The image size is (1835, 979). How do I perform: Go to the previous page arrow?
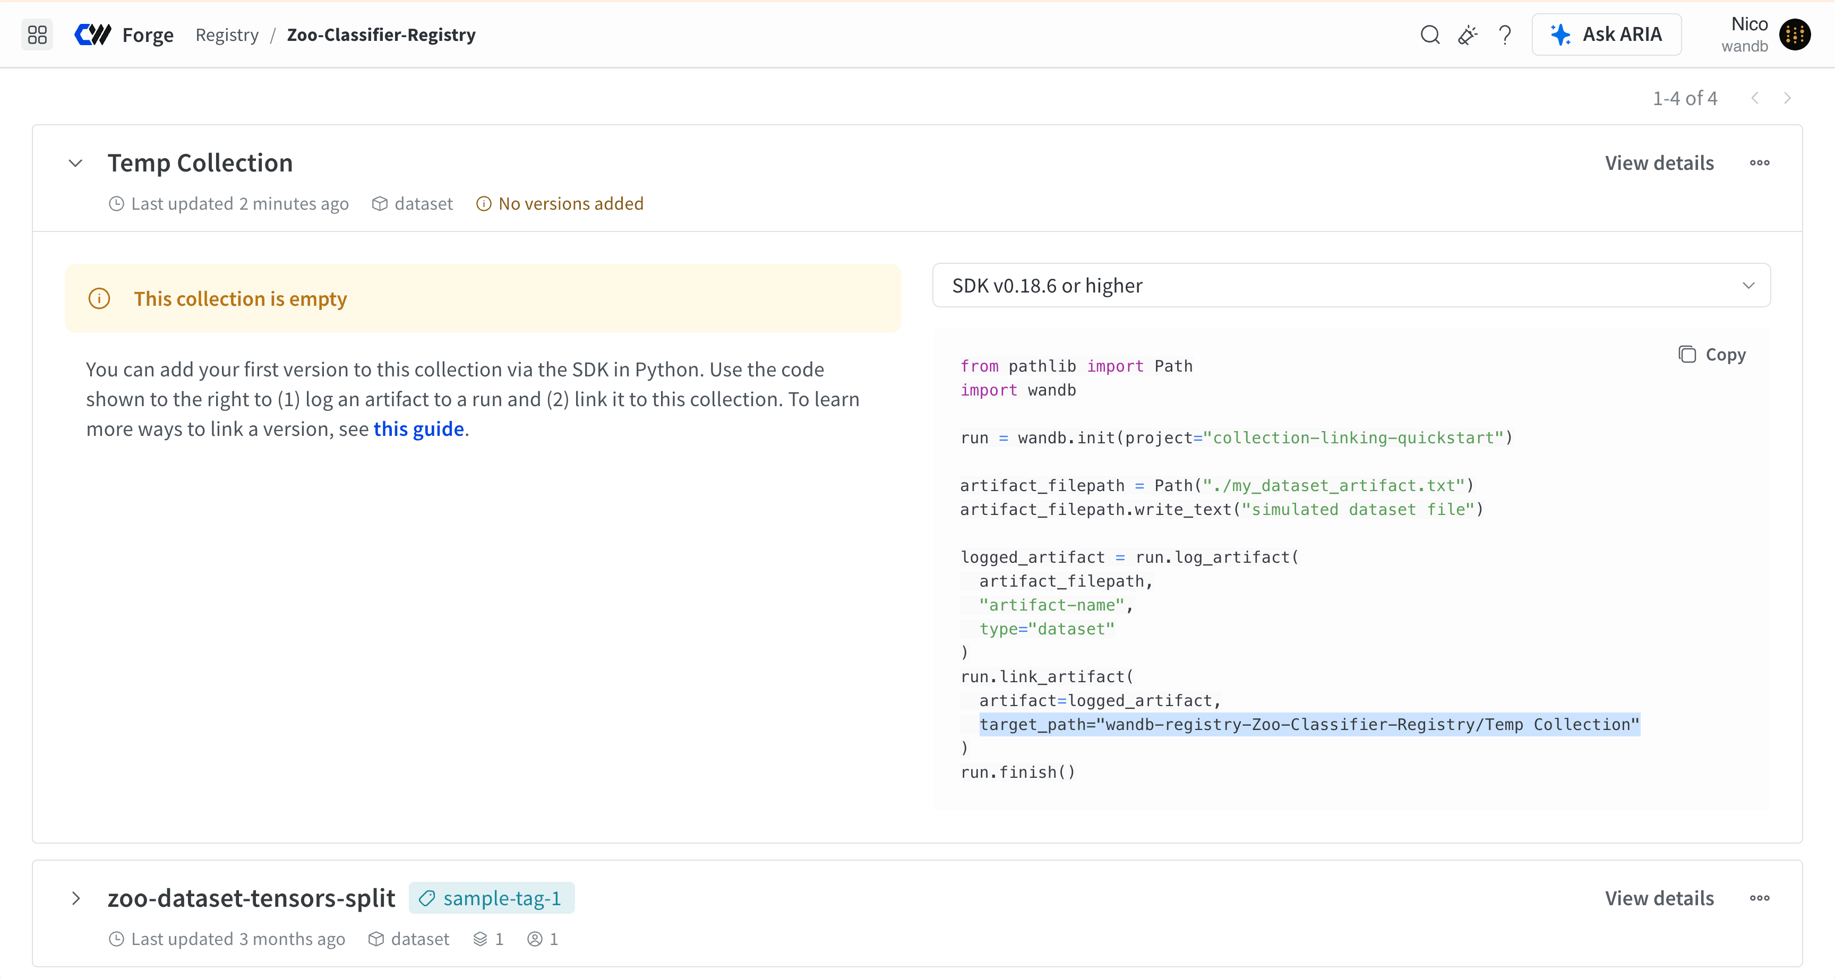[x=1755, y=98]
